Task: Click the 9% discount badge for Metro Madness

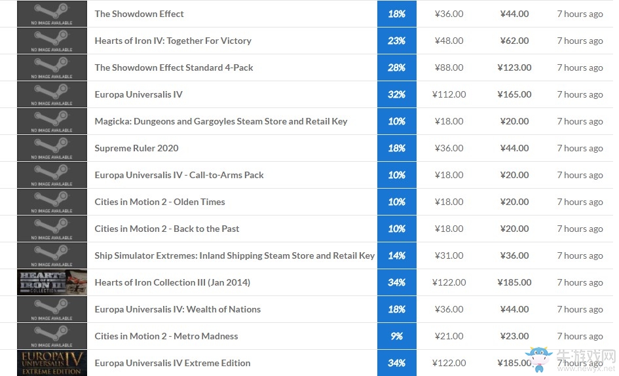Action: (x=397, y=336)
